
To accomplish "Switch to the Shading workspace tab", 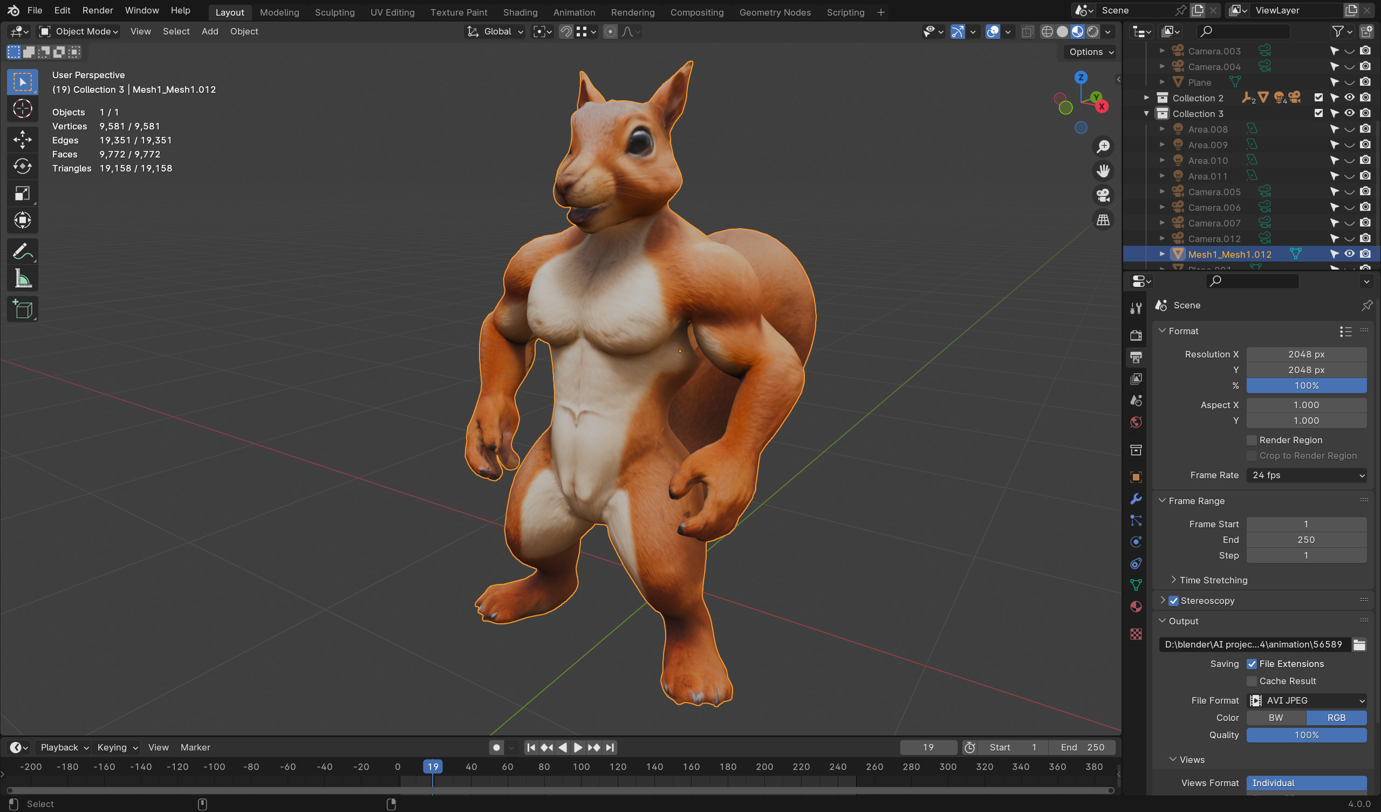I will pyautogui.click(x=520, y=12).
